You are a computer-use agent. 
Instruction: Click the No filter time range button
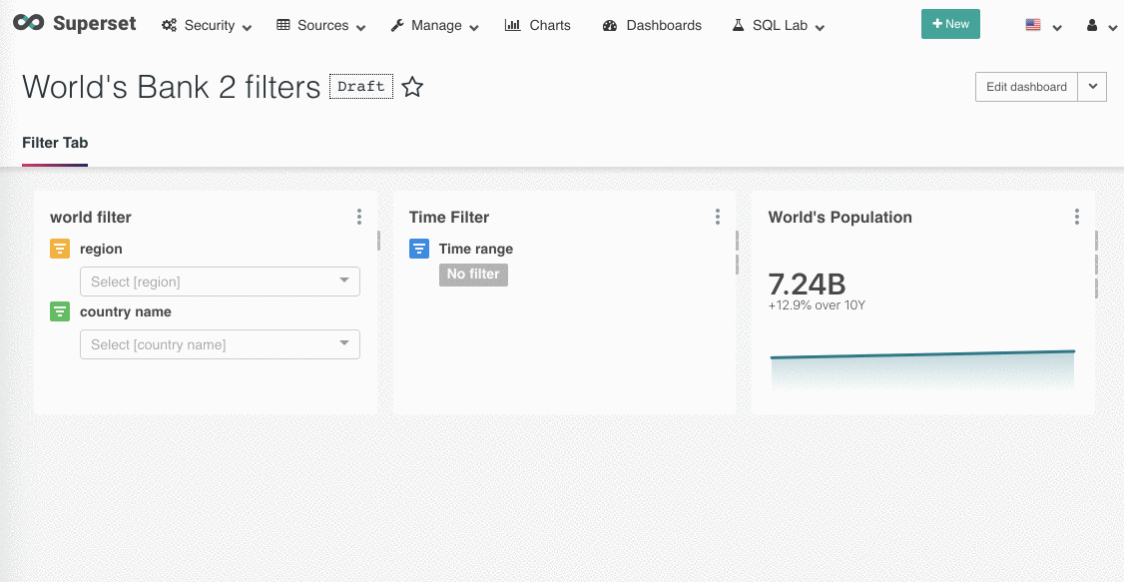pyautogui.click(x=474, y=275)
